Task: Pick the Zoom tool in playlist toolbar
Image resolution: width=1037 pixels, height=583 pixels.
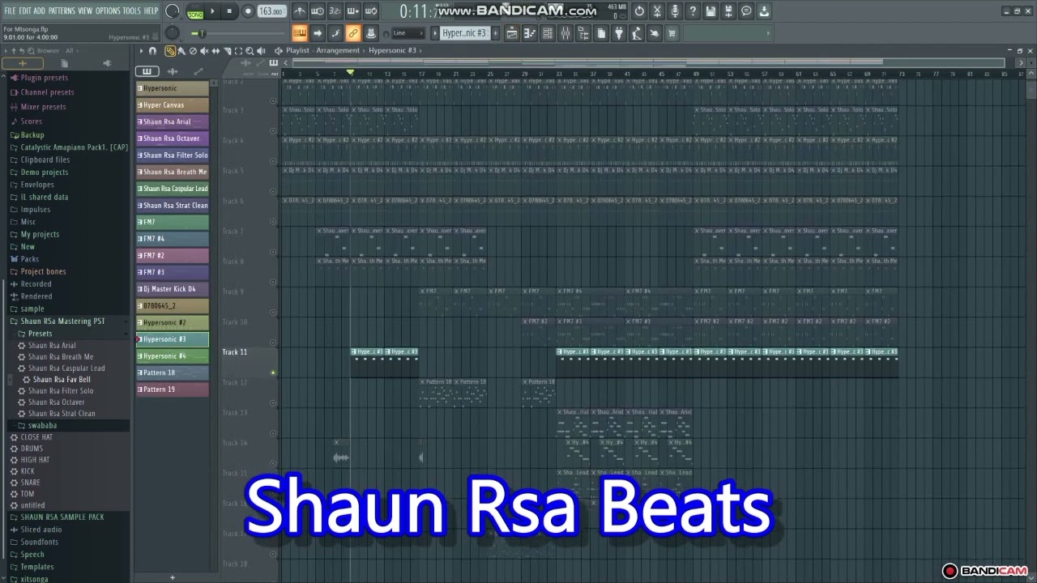Action: [x=250, y=51]
